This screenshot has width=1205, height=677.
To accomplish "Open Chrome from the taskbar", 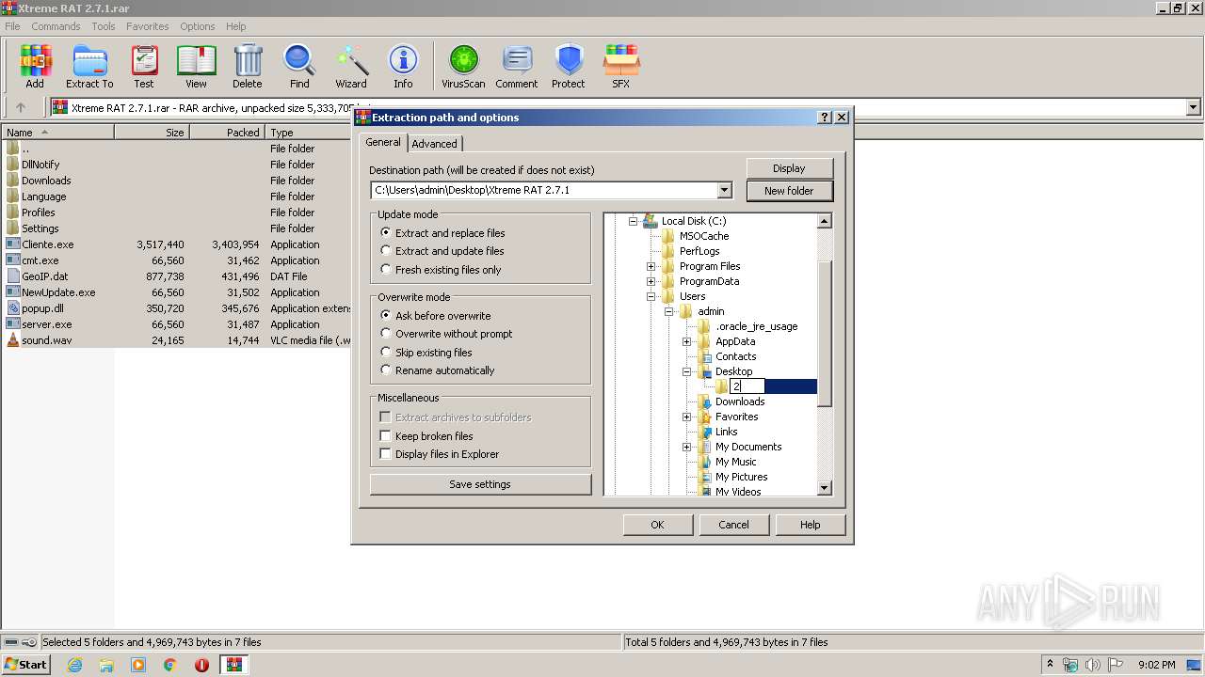I will [x=169, y=665].
